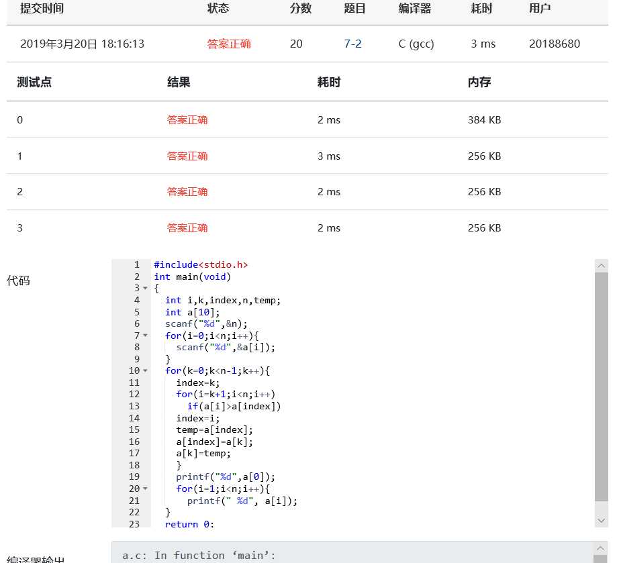Click submission time 2019年3月20日 18:16:13
Image resolution: width=619 pixels, height=563 pixels.
82,44
